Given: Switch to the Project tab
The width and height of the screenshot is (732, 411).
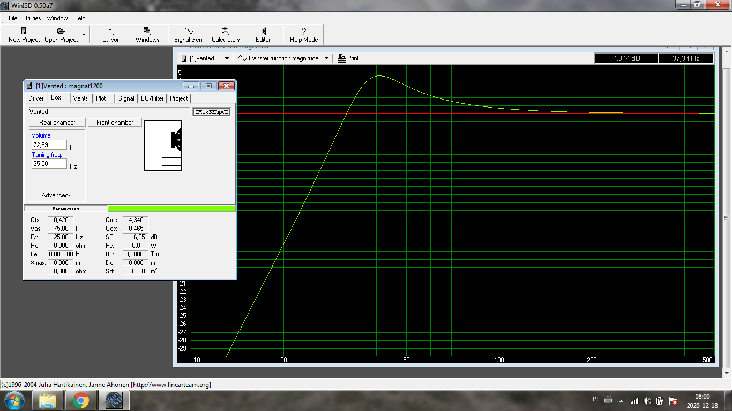Looking at the screenshot, I should (x=179, y=98).
